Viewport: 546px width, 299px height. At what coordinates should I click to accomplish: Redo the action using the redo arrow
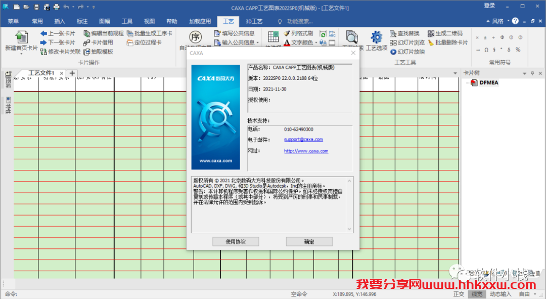pos(81,7)
